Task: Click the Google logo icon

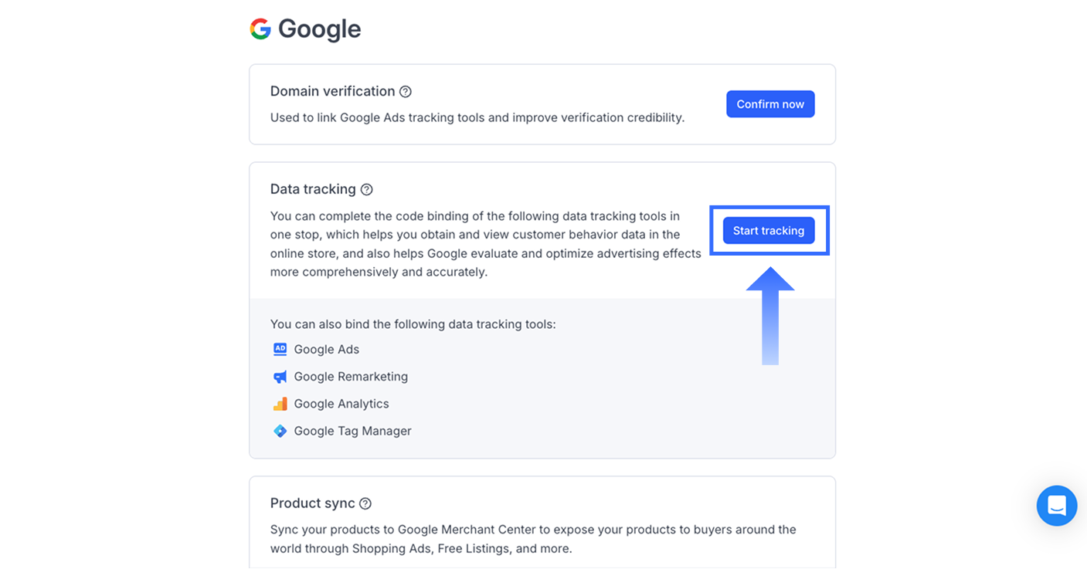Action: (x=260, y=29)
